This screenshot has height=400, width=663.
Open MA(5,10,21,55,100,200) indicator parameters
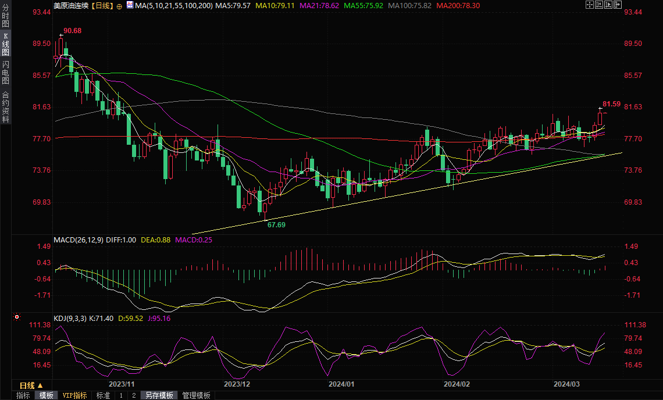[x=173, y=5]
